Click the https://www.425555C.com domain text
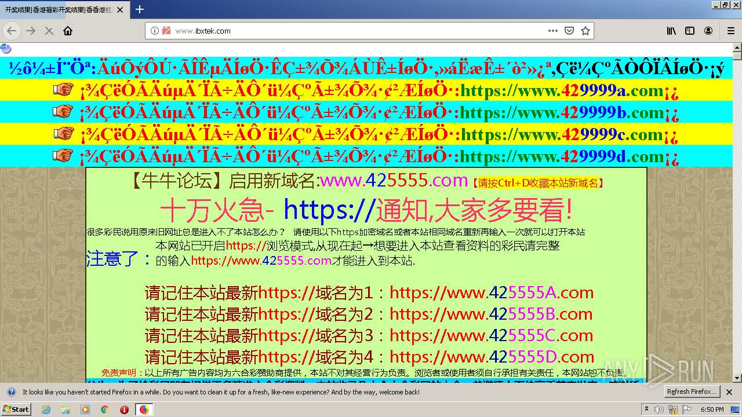Image resolution: width=742 pixels, height=417 pixels. point(492,335)
